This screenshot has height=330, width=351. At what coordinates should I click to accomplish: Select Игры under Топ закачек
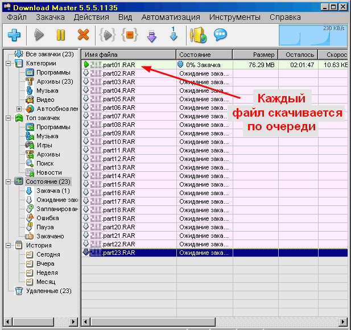44,145
